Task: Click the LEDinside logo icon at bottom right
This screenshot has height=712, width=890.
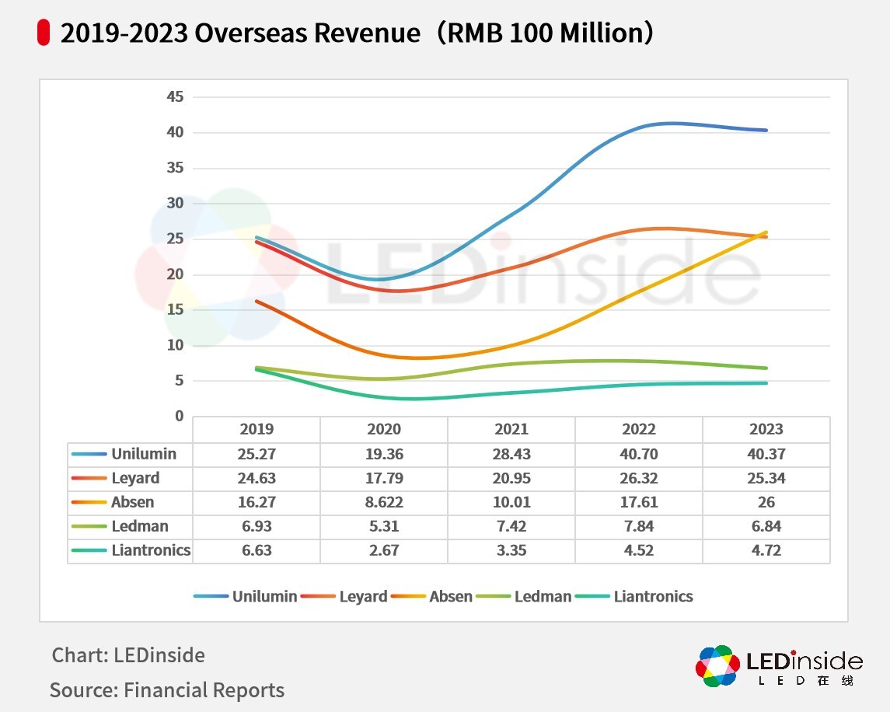Action: point(717,666)
